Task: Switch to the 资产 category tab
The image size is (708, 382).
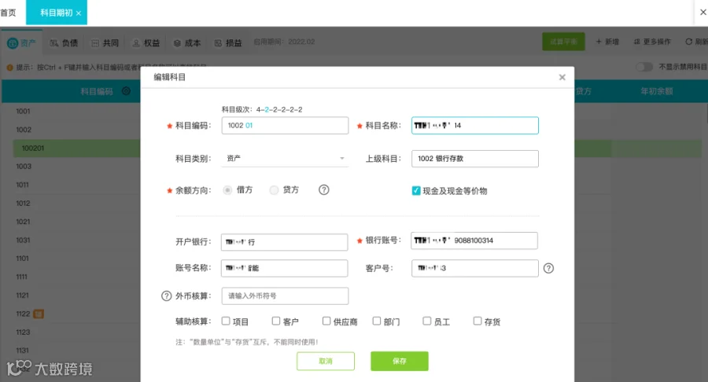Action: [22, 43]
